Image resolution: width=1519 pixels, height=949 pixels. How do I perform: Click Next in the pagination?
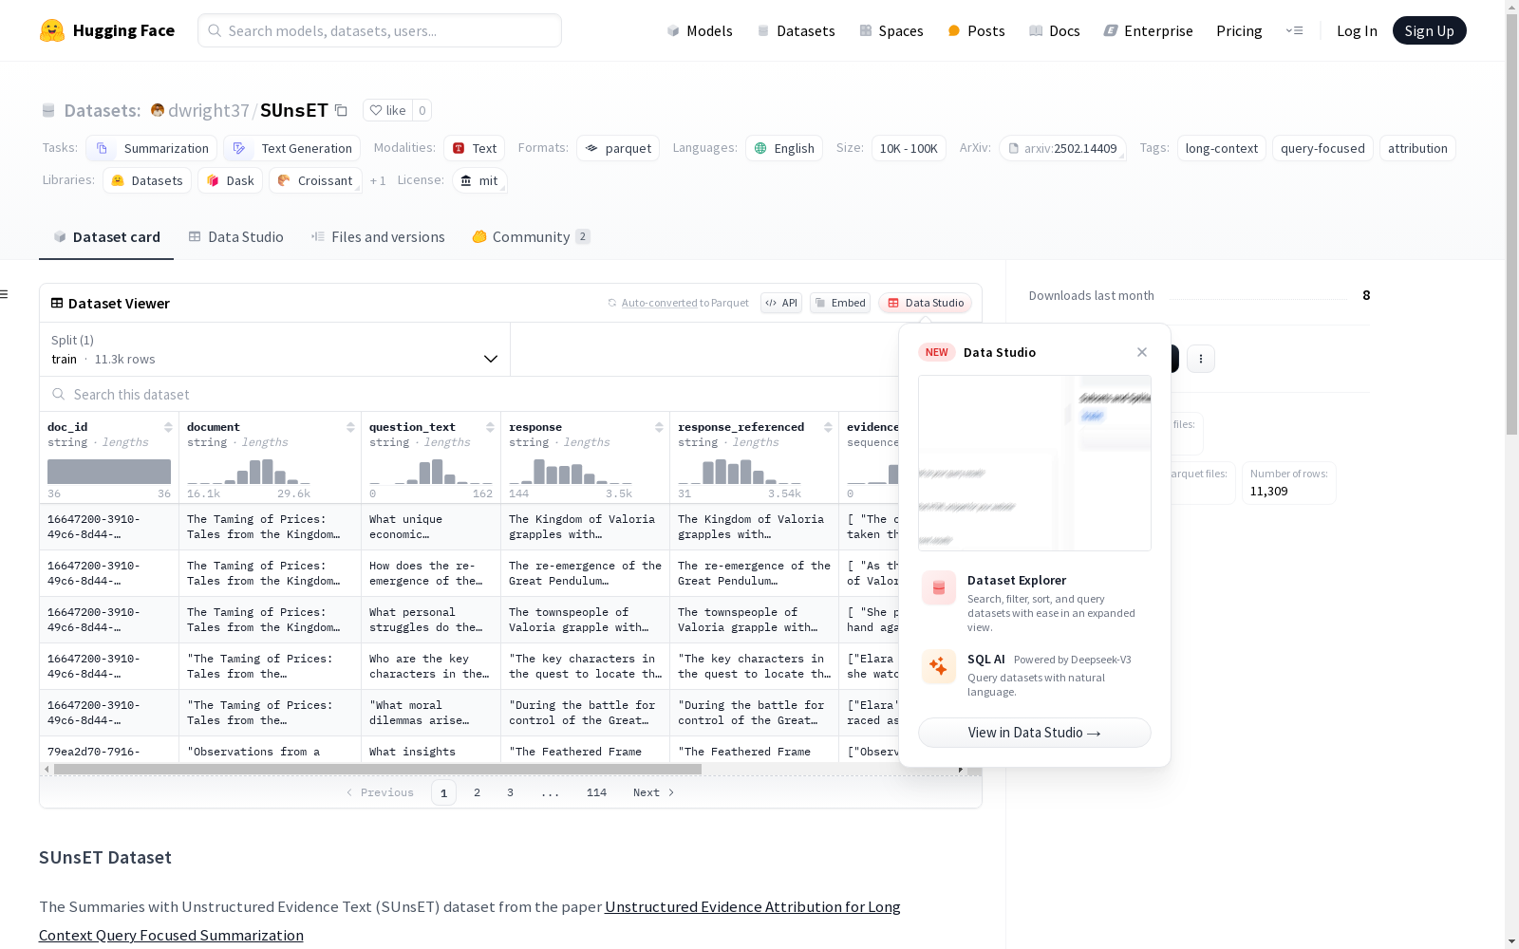654,792
